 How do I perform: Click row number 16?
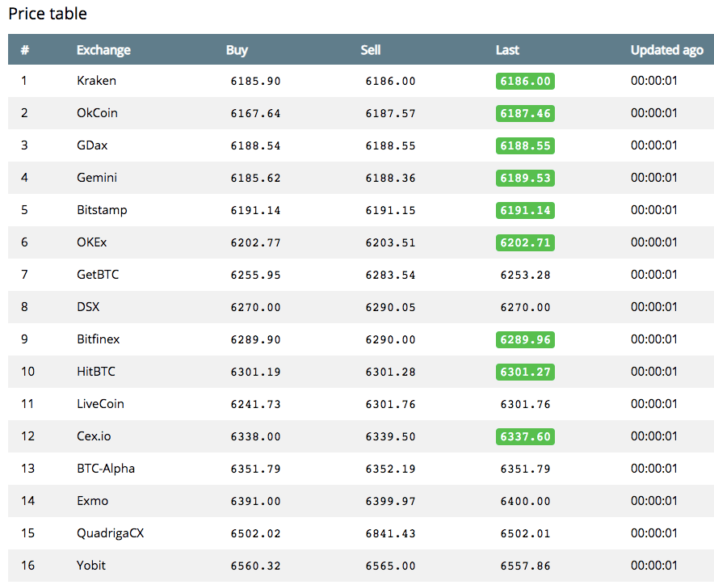pyautogui.click(x=27, y=566)
